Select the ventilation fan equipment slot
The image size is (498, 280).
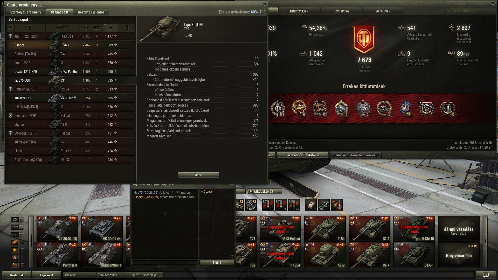click(251, 205)
